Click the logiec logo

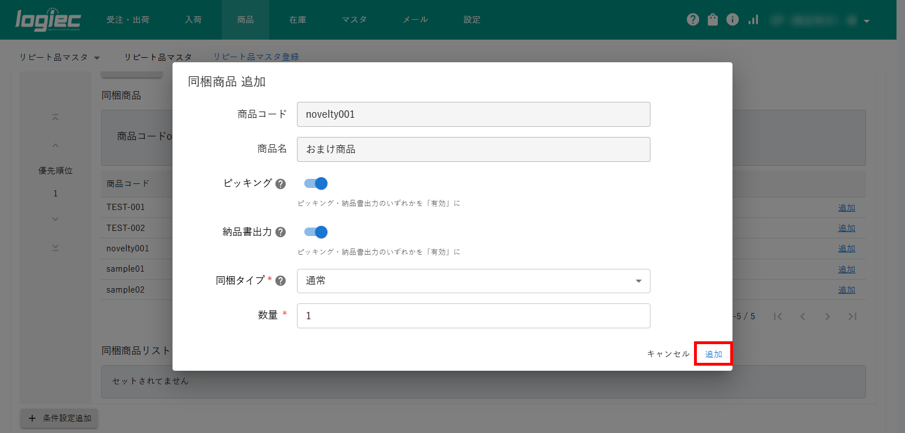tap(48, 20)
